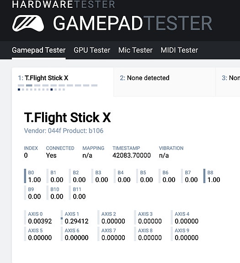Select the third controller slot tab
The image size is (240, 263).
228,82
